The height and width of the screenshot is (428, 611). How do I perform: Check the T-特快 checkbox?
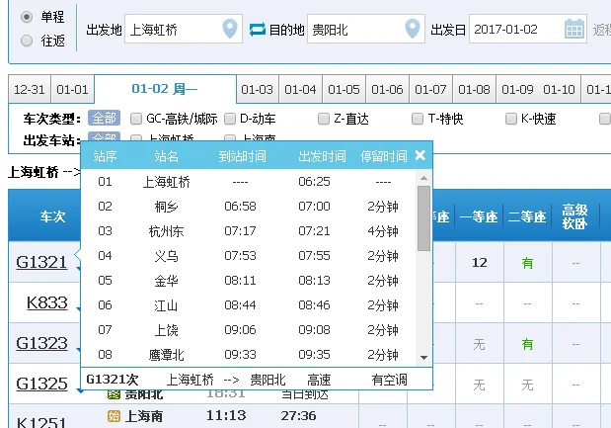[418, 119]
